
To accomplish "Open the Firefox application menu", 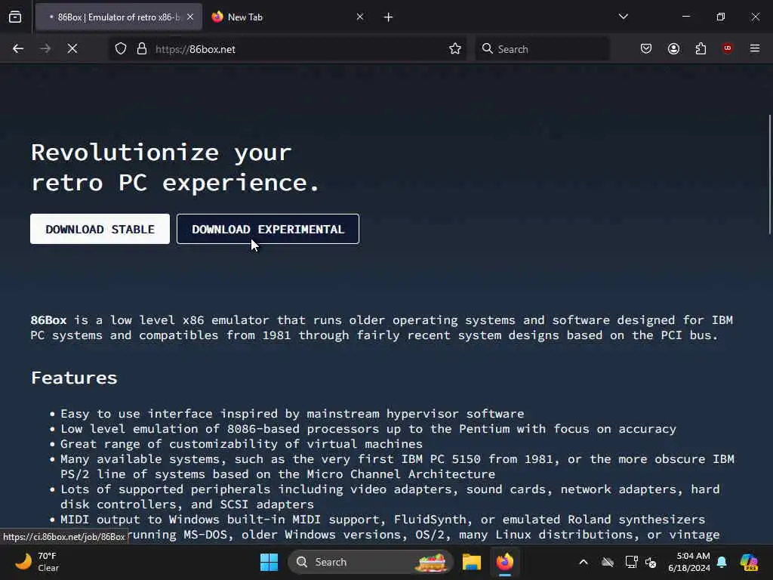I will click(x=755, y=48).
